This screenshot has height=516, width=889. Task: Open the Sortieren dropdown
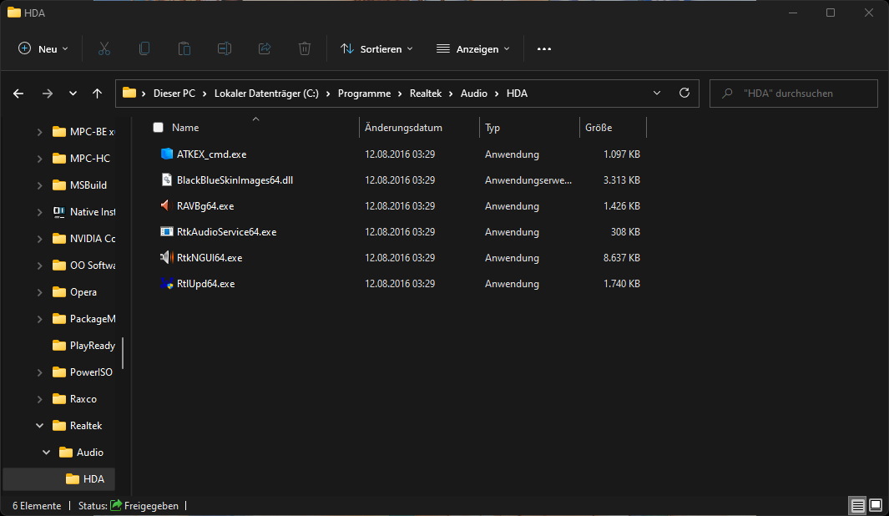376,48
